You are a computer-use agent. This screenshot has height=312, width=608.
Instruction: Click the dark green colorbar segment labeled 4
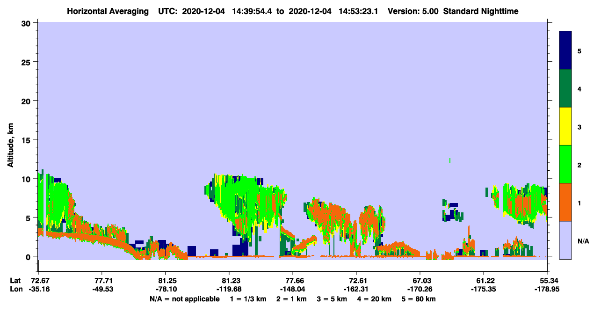[565, 88]
